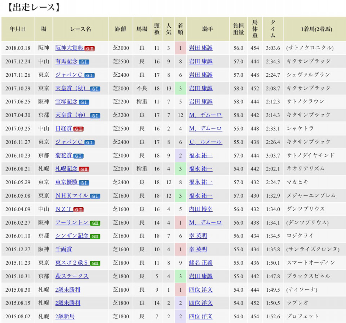Click the horse name プロフェット
346x323 pixels.
point(302,317)
